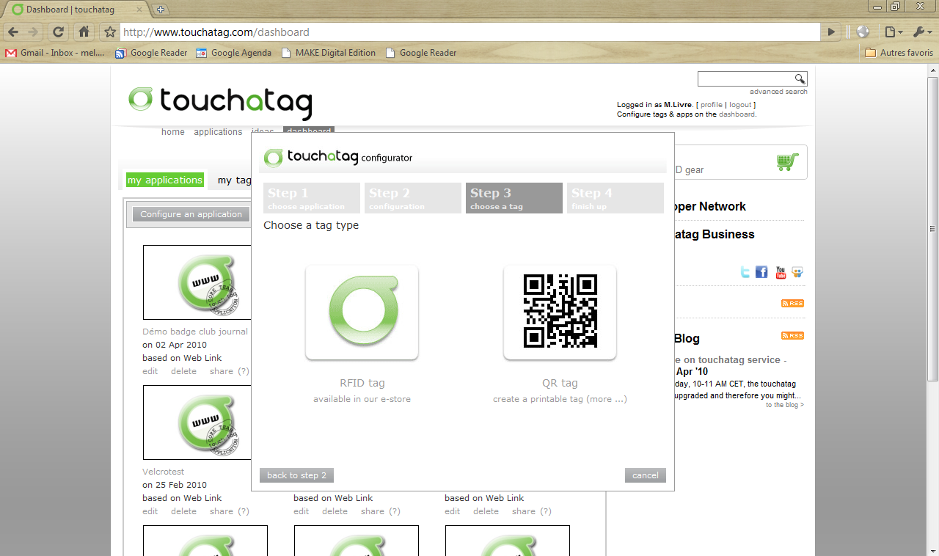This screenshot has height=556, width=939.
Task: Click into the touchatag search box
Action: [x=747, y=78]
